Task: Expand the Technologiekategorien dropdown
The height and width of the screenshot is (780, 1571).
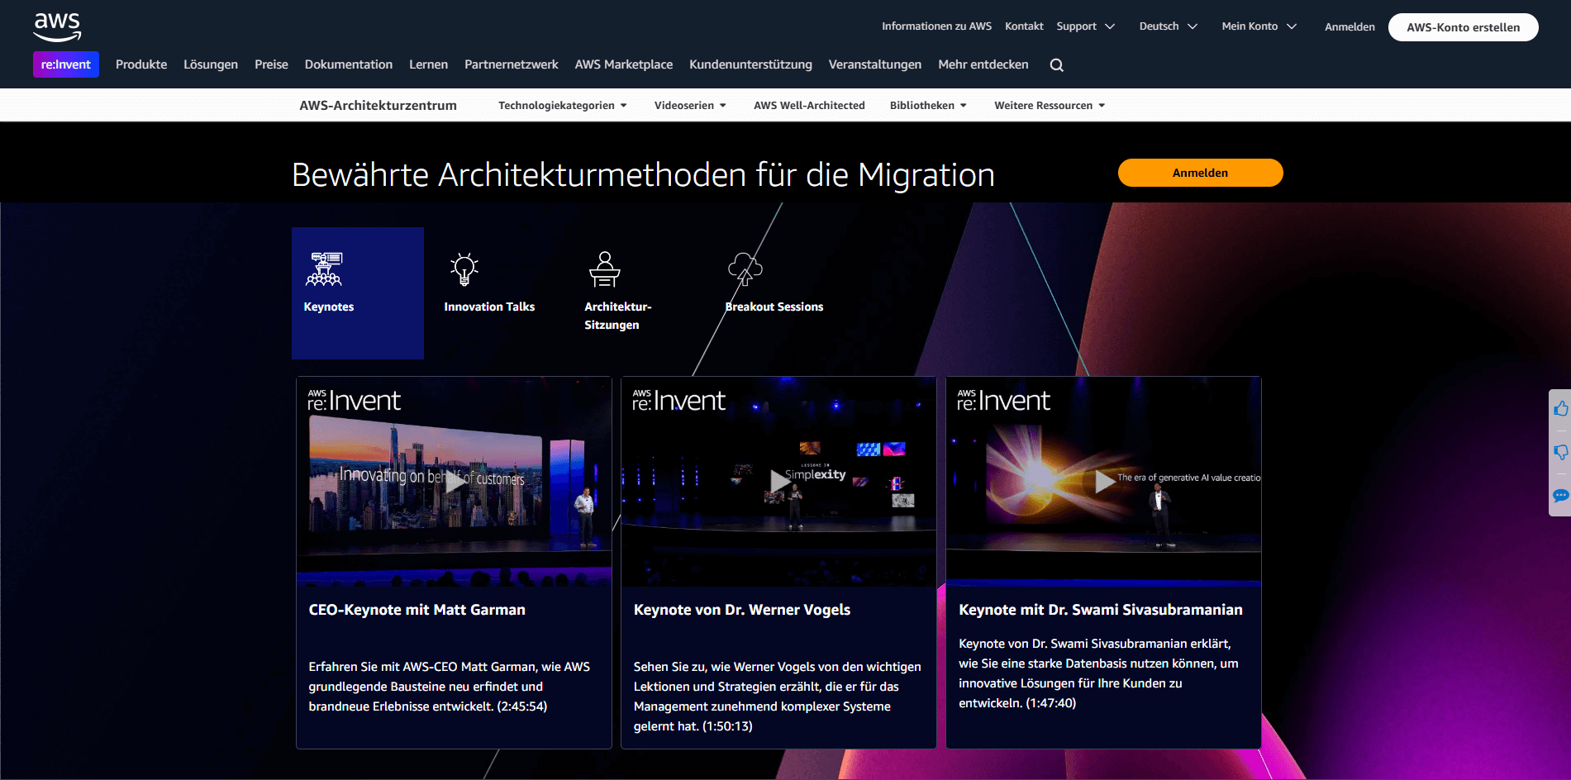Action: tap(562, 106)
